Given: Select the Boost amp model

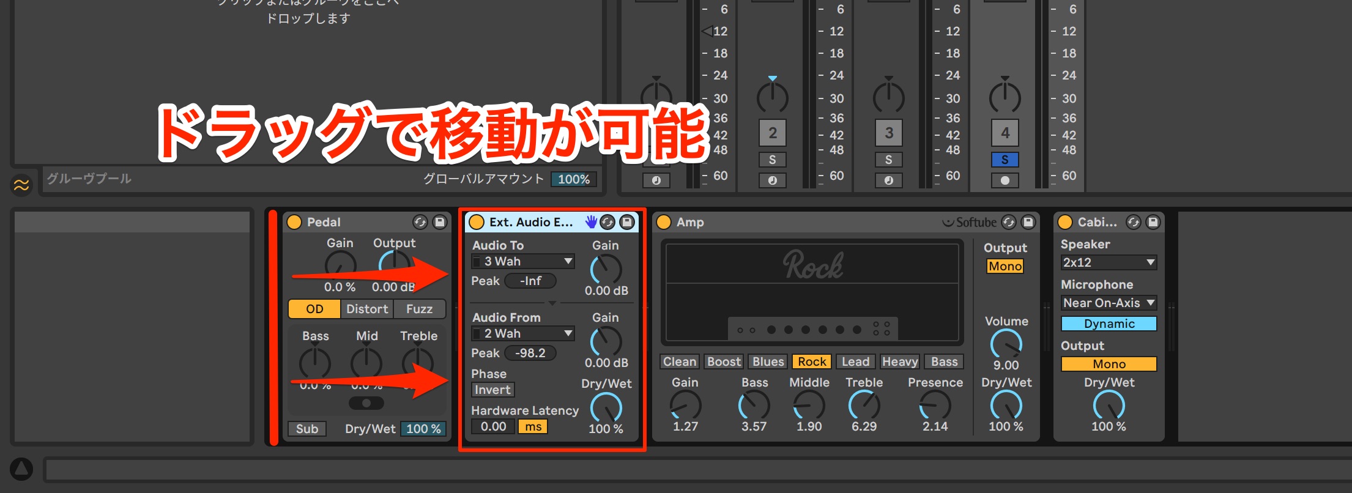Looking at the screenshot, I should (x=724, y=361).
